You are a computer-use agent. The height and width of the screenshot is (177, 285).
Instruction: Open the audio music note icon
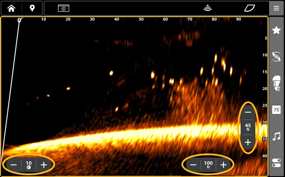(276, 137)
